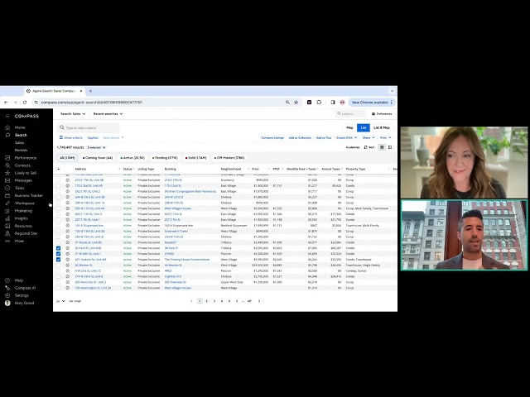Click the Compare Listings button
This screenshot has width=530, height=397.
[x=272, y=138]
